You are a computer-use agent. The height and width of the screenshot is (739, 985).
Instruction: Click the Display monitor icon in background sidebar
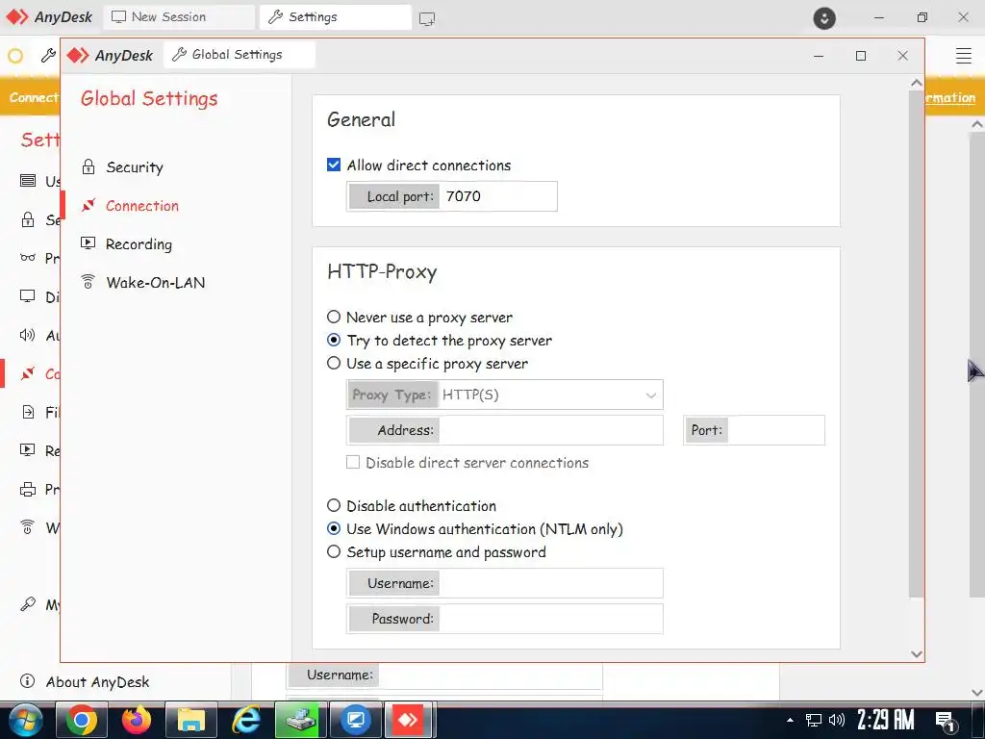28,296
